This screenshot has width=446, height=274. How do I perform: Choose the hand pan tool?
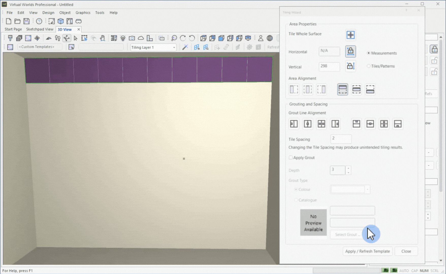coord(102,38)
